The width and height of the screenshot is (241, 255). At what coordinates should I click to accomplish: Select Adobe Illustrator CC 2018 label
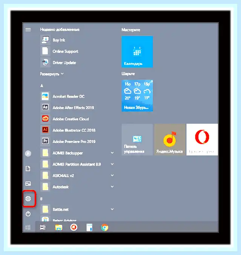pos(74,130)
